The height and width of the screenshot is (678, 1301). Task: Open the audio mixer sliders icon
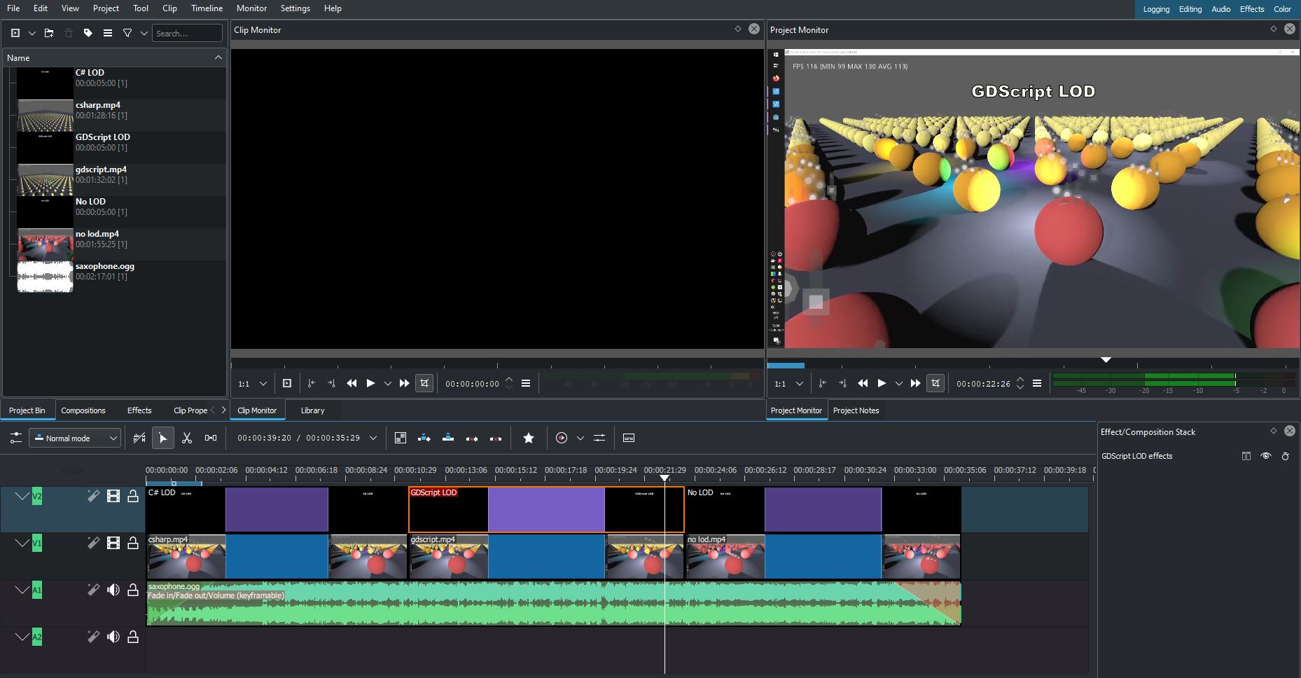tap(599, 438)
